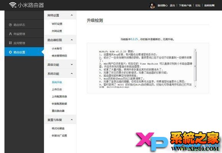Expand the 高级功能 section chevron
This screenshot has height=153, width=222.
(x=72, y=65)
